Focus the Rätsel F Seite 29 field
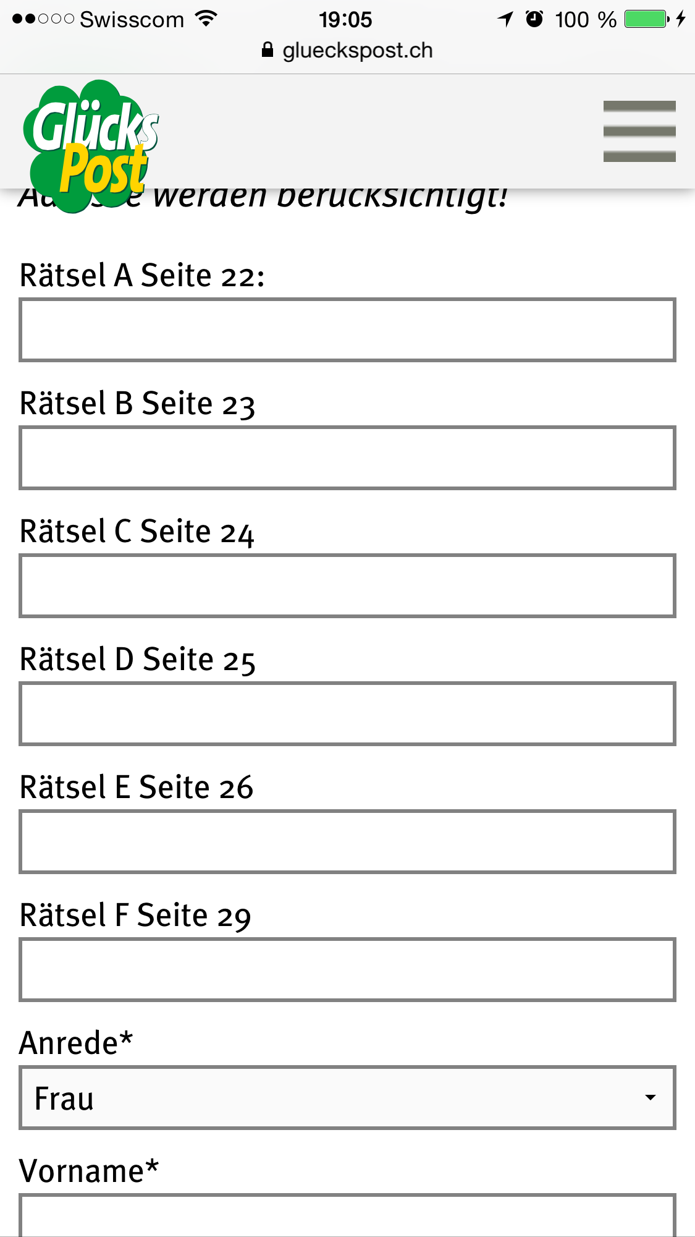 coord(347,969)
